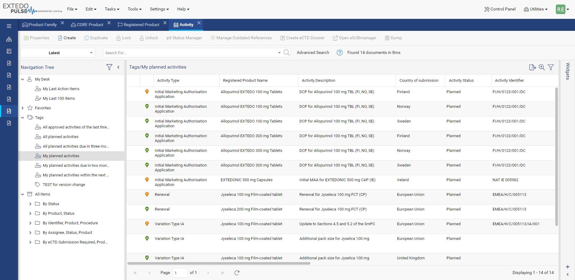Click the Duplicate icon in the activity toolbar
The height and width of the screenshot is (280, 575).
point(96,38)
